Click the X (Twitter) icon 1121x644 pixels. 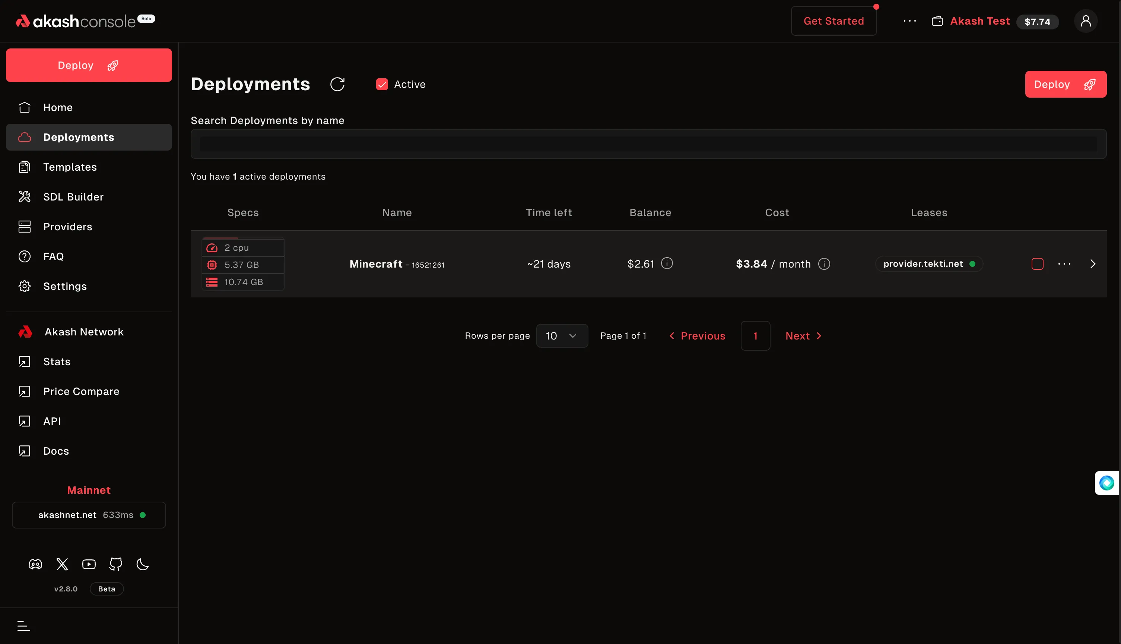point(62,564)
